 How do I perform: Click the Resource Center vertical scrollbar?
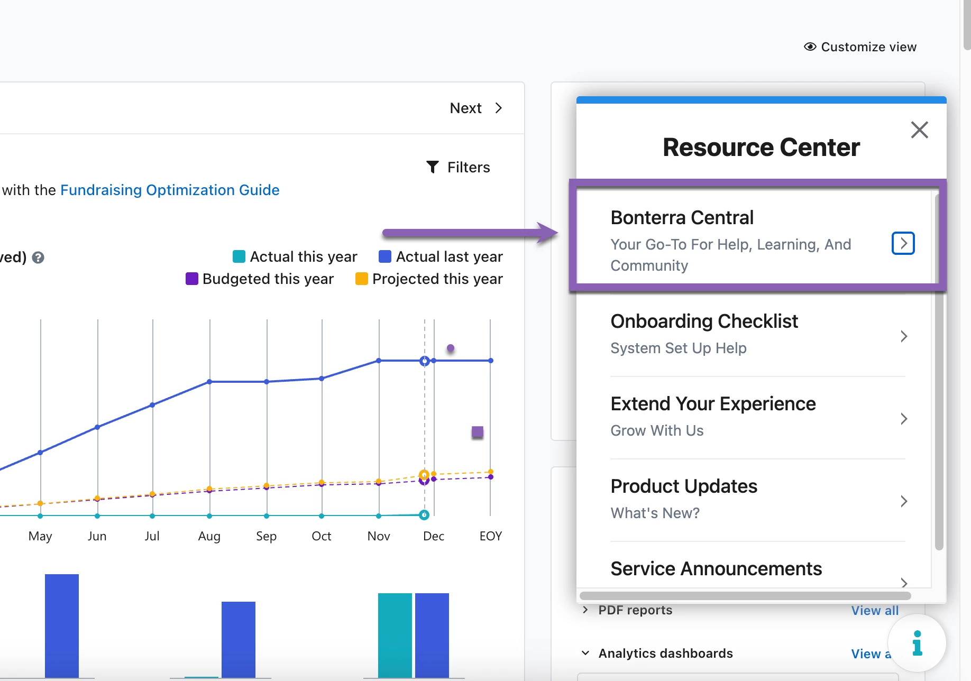click(x=939, y=372)
